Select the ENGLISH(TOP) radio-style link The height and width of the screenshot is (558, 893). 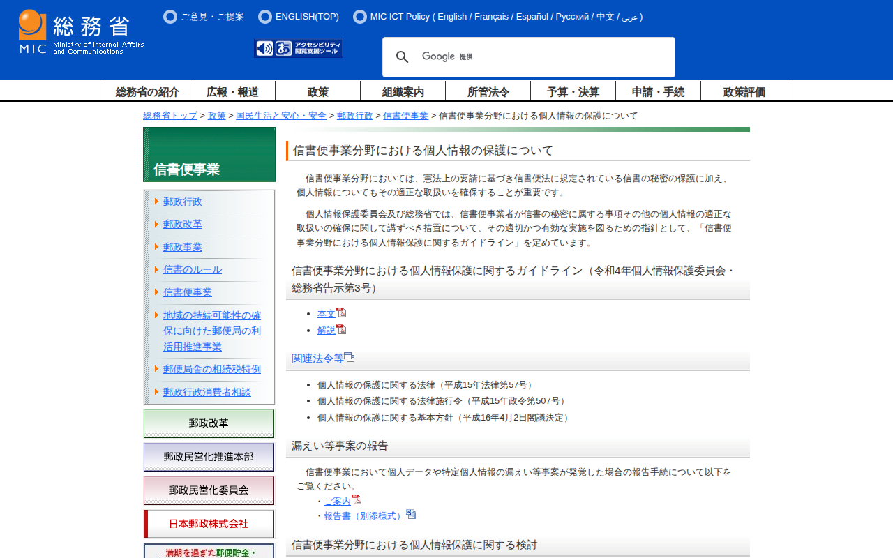pos(265,17)
